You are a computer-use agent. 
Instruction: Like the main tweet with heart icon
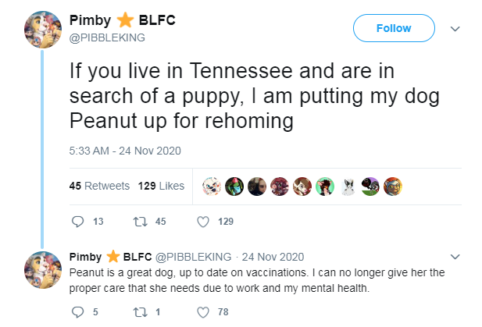tap(203, 222)
